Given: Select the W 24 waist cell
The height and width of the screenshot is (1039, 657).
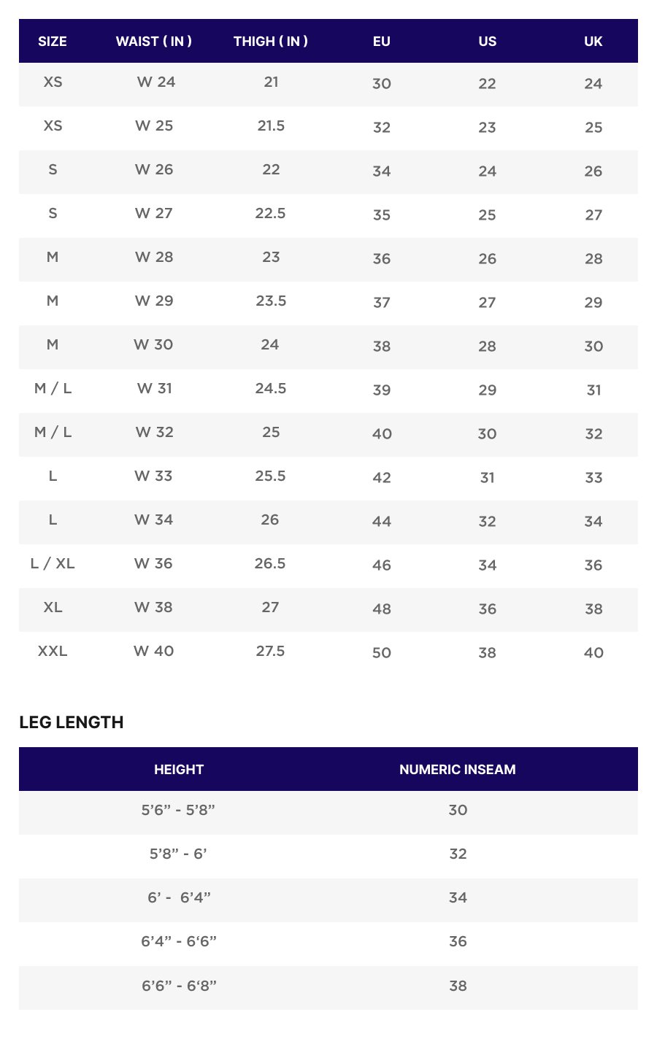Looking at the screenshot, I should coord(156,82).
